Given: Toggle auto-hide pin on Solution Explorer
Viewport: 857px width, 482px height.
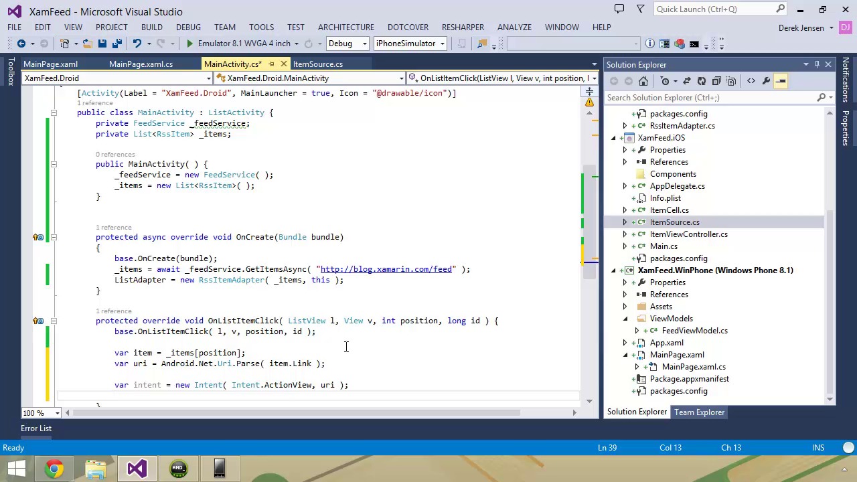Looking at the screenshot, I should 817,64.
